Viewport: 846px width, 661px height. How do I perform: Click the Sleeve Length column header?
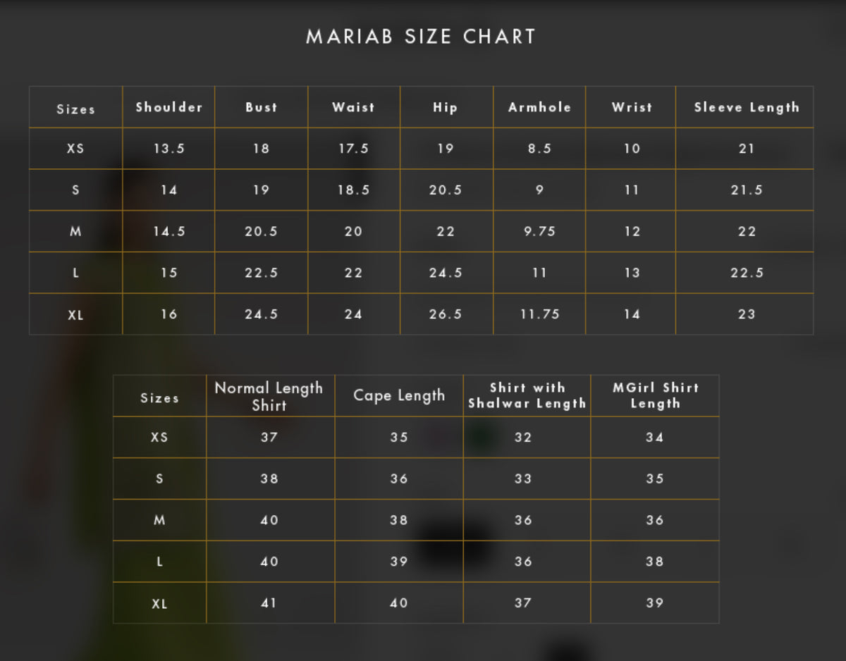[x=747, y=107]
